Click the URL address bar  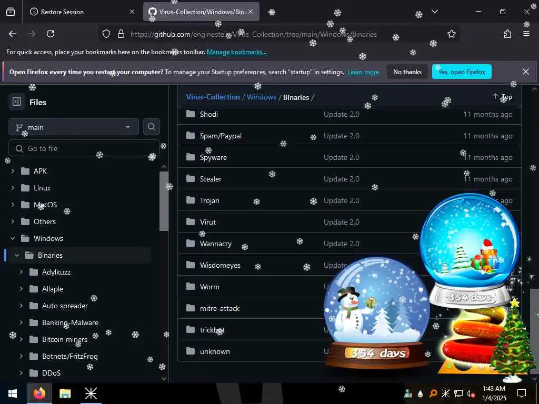pos(278,34)
